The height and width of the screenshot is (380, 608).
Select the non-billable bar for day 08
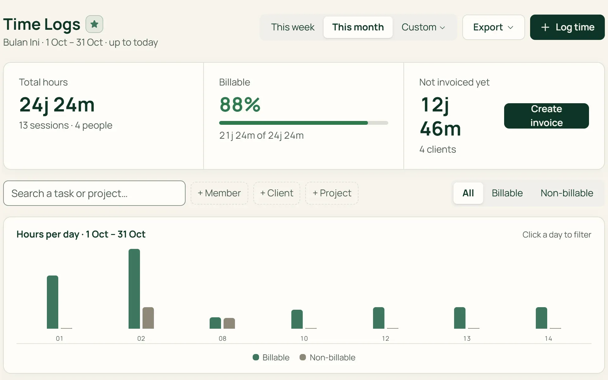pyautogui.click(x=229, y=323)
